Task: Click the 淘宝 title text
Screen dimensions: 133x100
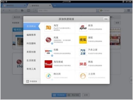Action: coord(56,26)
